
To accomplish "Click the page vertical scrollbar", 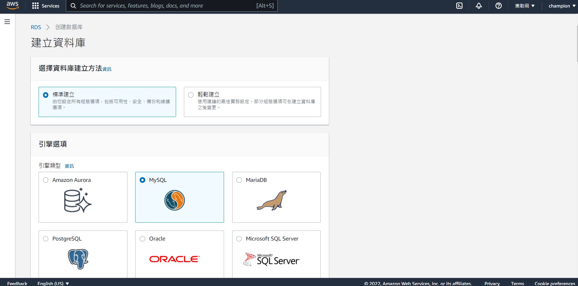I will (577, 44).
